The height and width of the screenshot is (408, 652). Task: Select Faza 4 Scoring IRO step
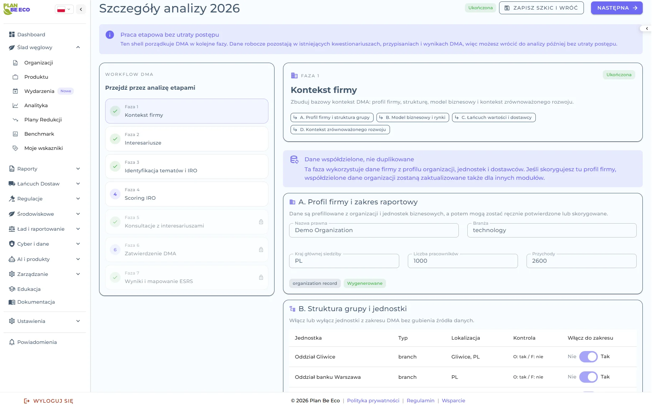186,194
